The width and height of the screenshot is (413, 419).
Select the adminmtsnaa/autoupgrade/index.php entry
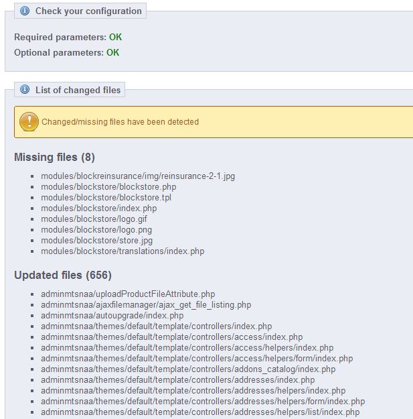(112, 315)
